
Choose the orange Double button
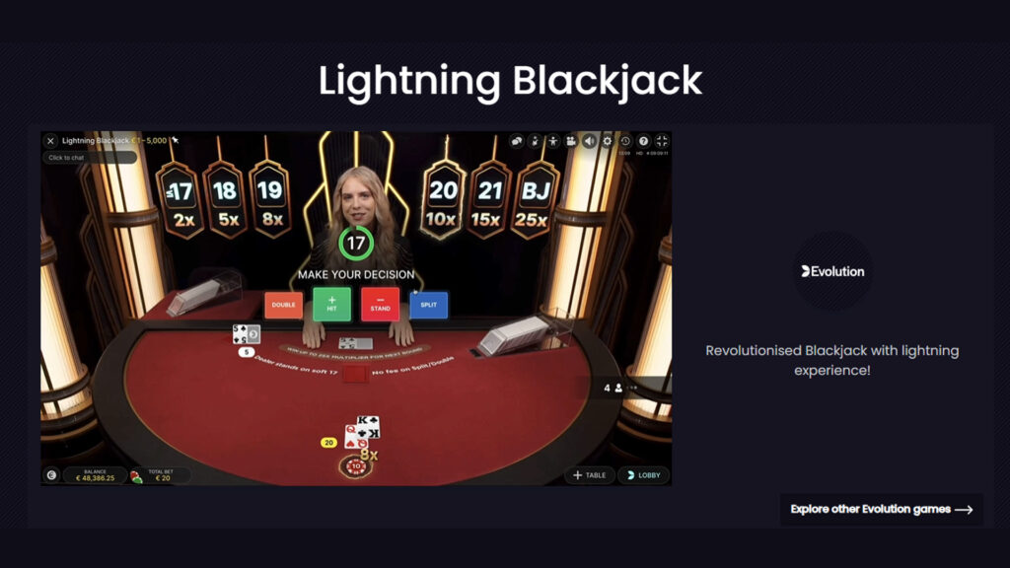click(x=283, y=306)
